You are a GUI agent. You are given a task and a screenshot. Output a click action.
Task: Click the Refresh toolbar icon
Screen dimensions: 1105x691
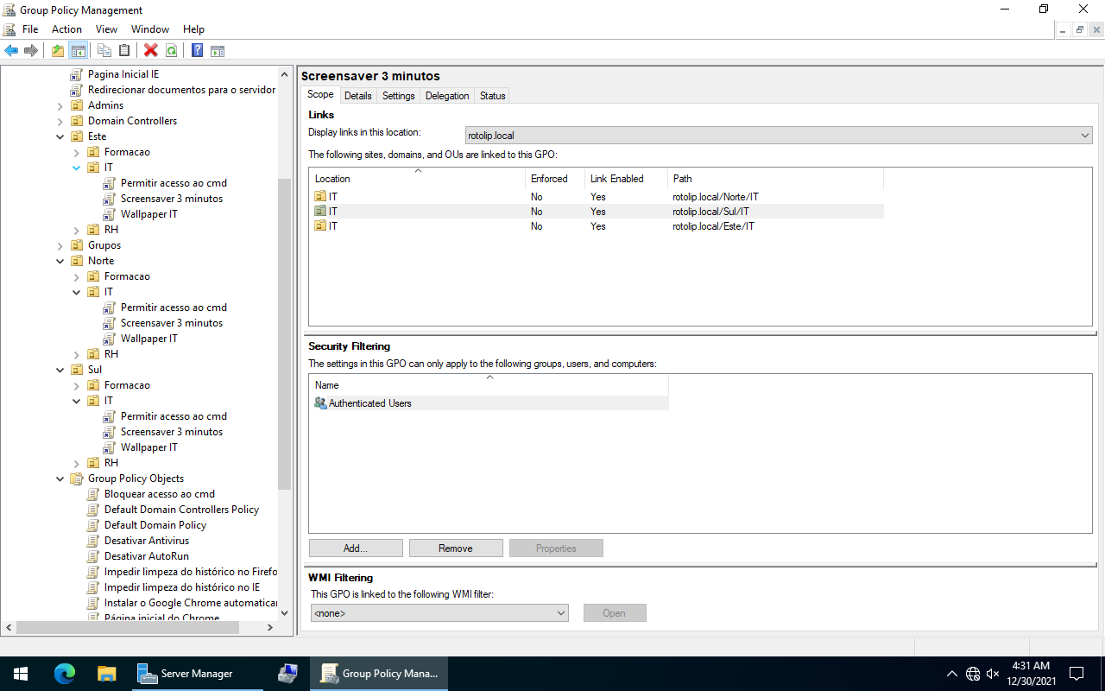[172, 51]
